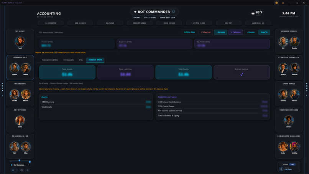
Task: Toggle the mode switch in bottom-right panel
Action: click(x=289, y=164)
